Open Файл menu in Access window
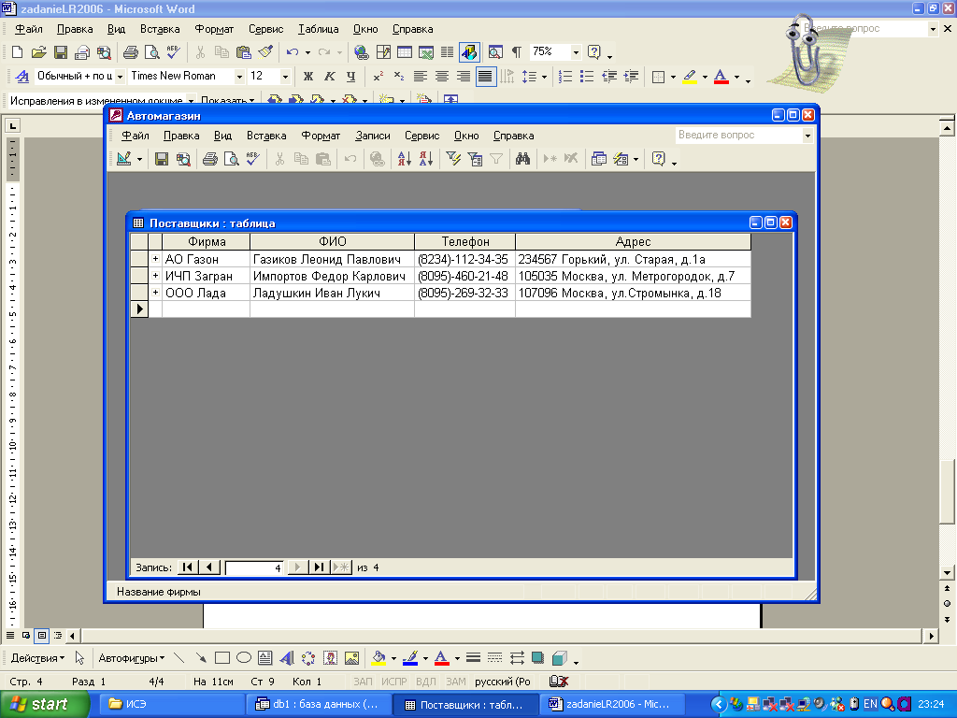Viewport: 957px width, 718px height. tap(135, 136)
